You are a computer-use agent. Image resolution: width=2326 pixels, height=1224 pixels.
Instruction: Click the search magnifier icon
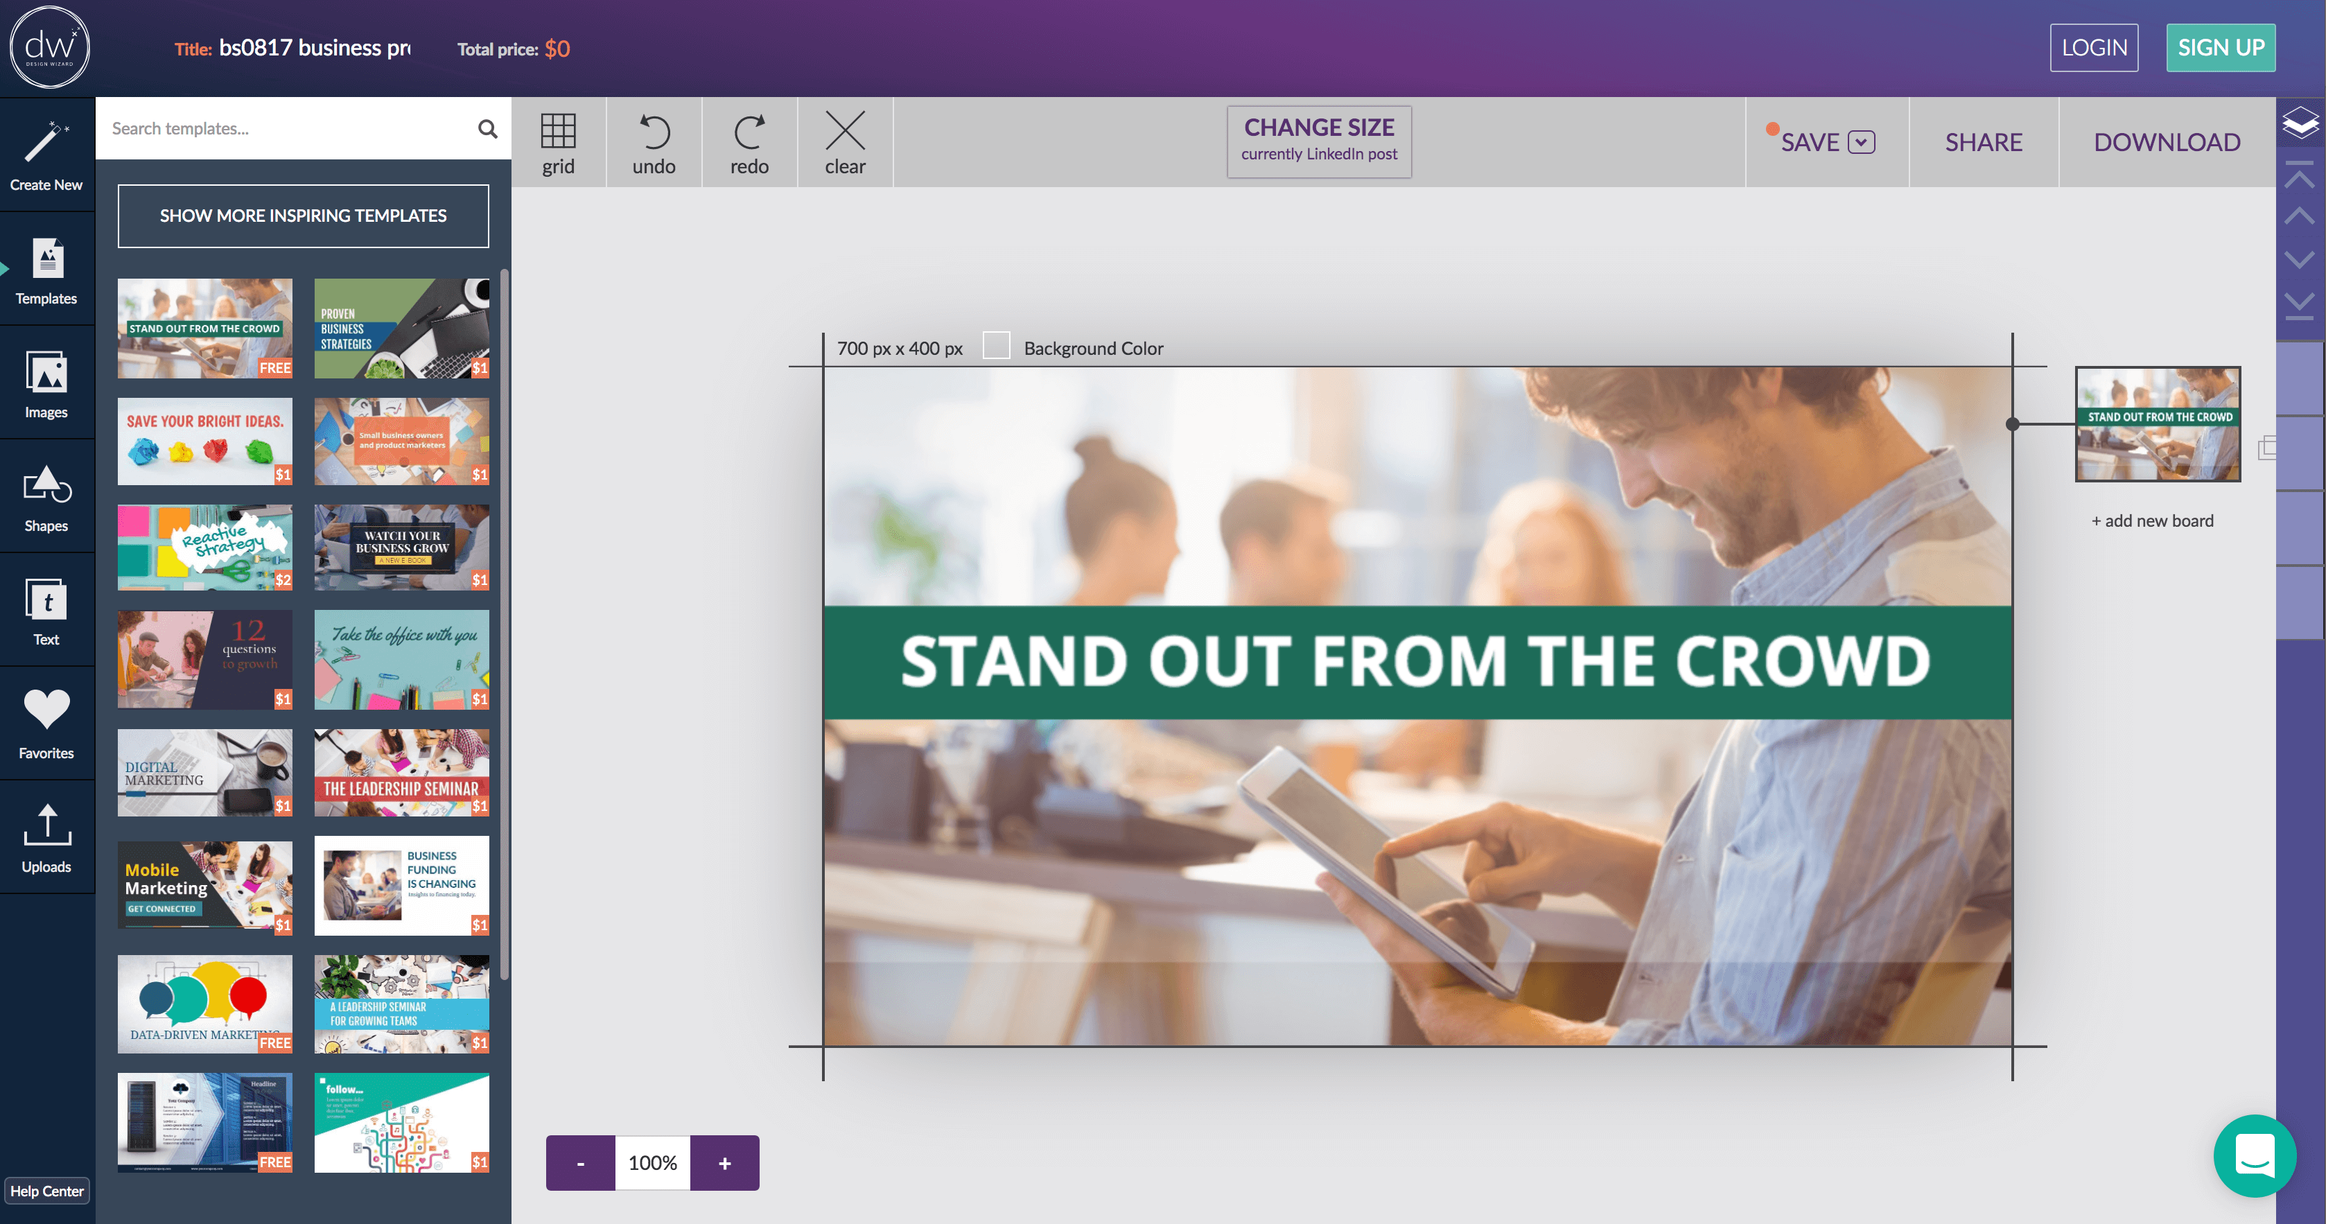pos(488,129)
